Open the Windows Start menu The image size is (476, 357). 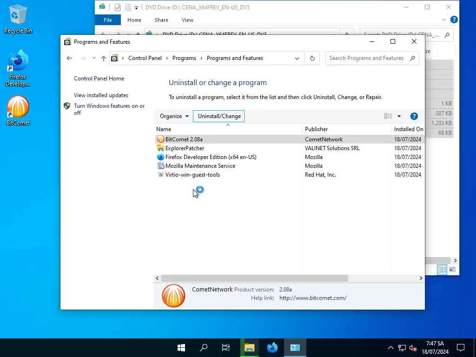(x=181, y=348)
